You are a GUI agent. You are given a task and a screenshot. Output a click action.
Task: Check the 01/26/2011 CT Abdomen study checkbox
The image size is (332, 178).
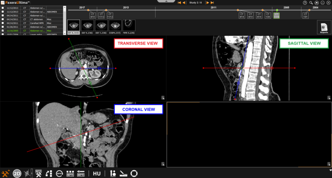(3, 27)
